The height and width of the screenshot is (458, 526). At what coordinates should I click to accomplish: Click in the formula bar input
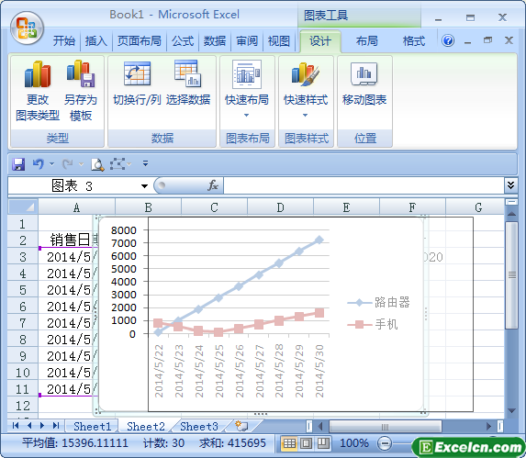point(364,185)
